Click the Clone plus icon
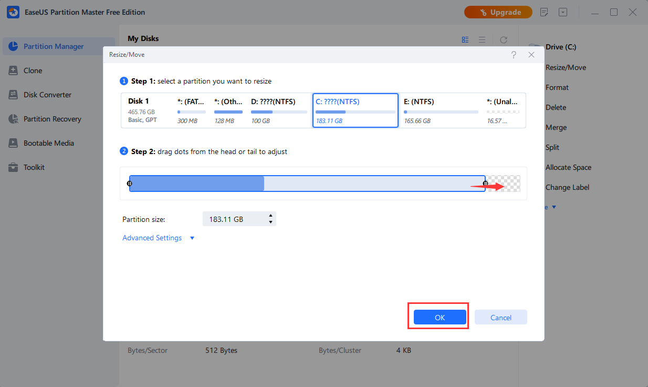Screen dimensions: 648x387 coord(13,70)
